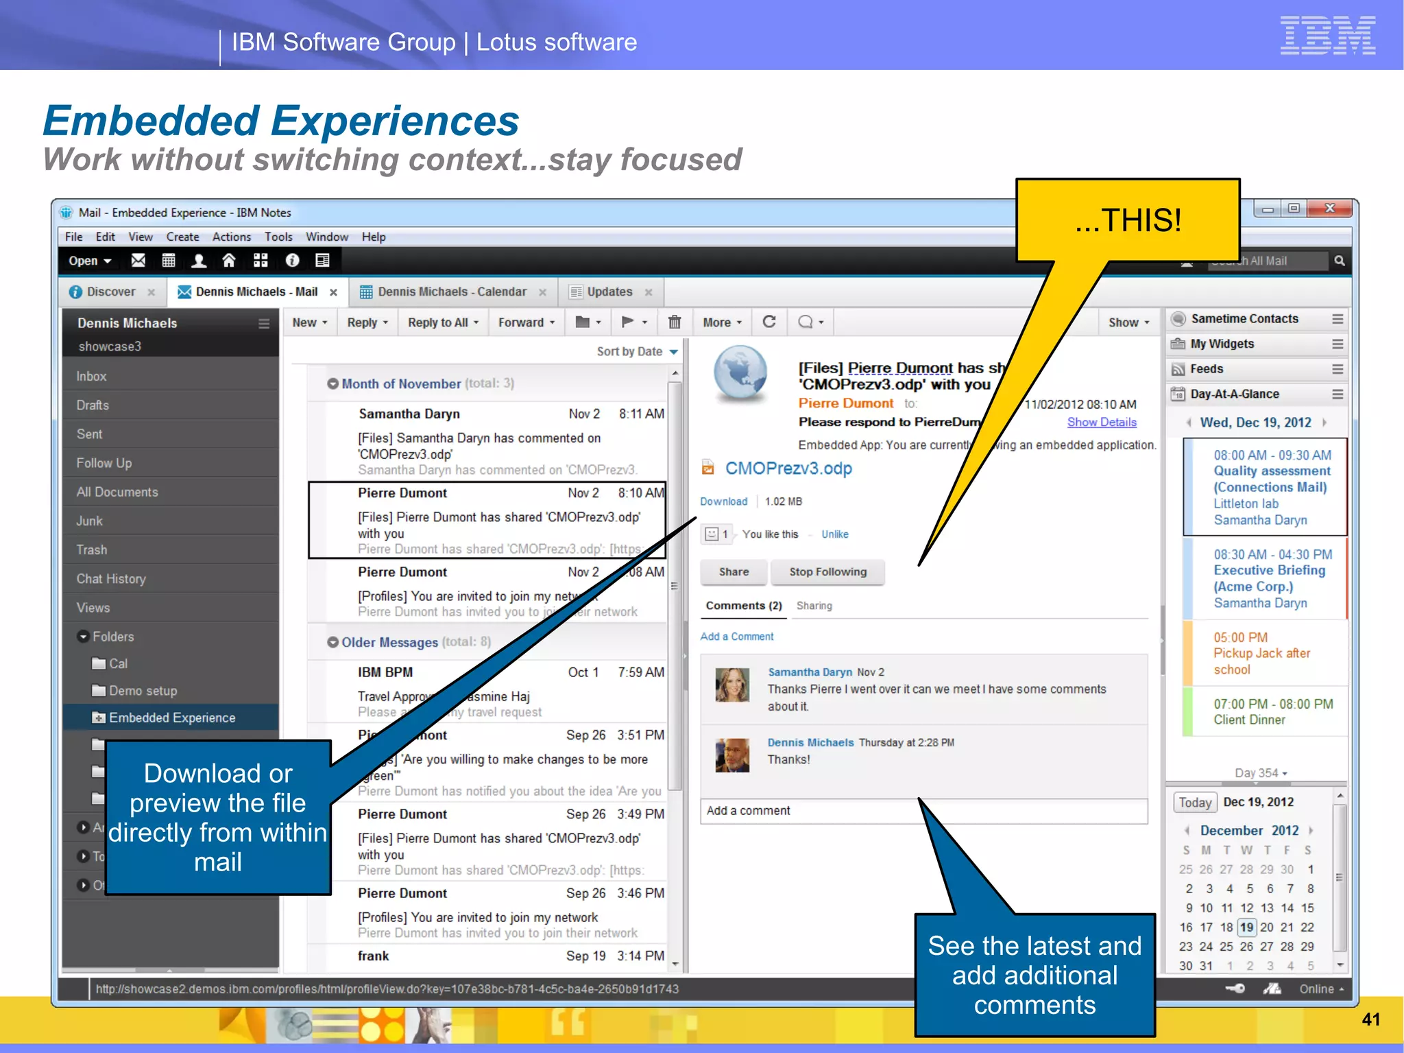Viewport: 1404px width, 1053px height.
Task: Open the Open launcher dropdown
Action: [x=90, y=261]
